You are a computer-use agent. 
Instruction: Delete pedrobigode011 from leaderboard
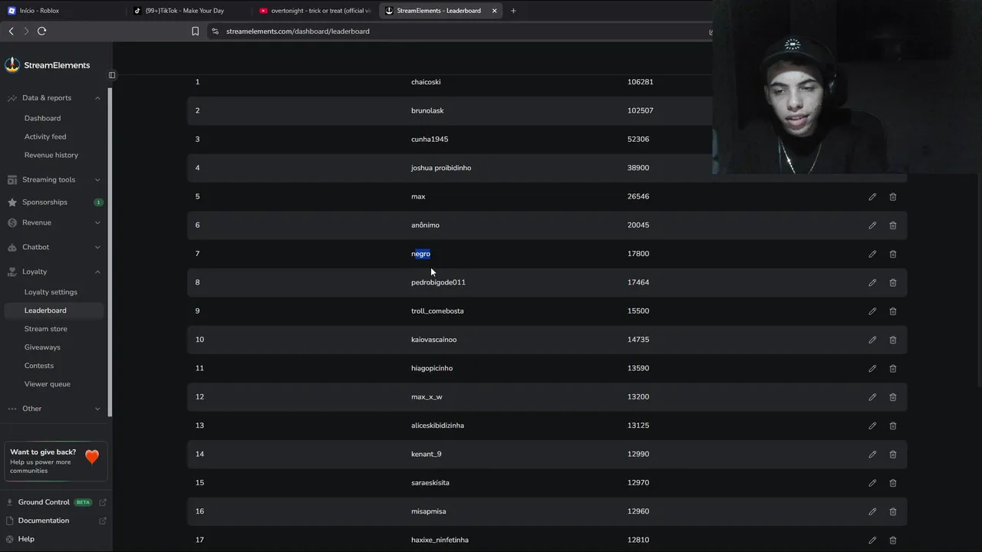click(x=893, y=283)
